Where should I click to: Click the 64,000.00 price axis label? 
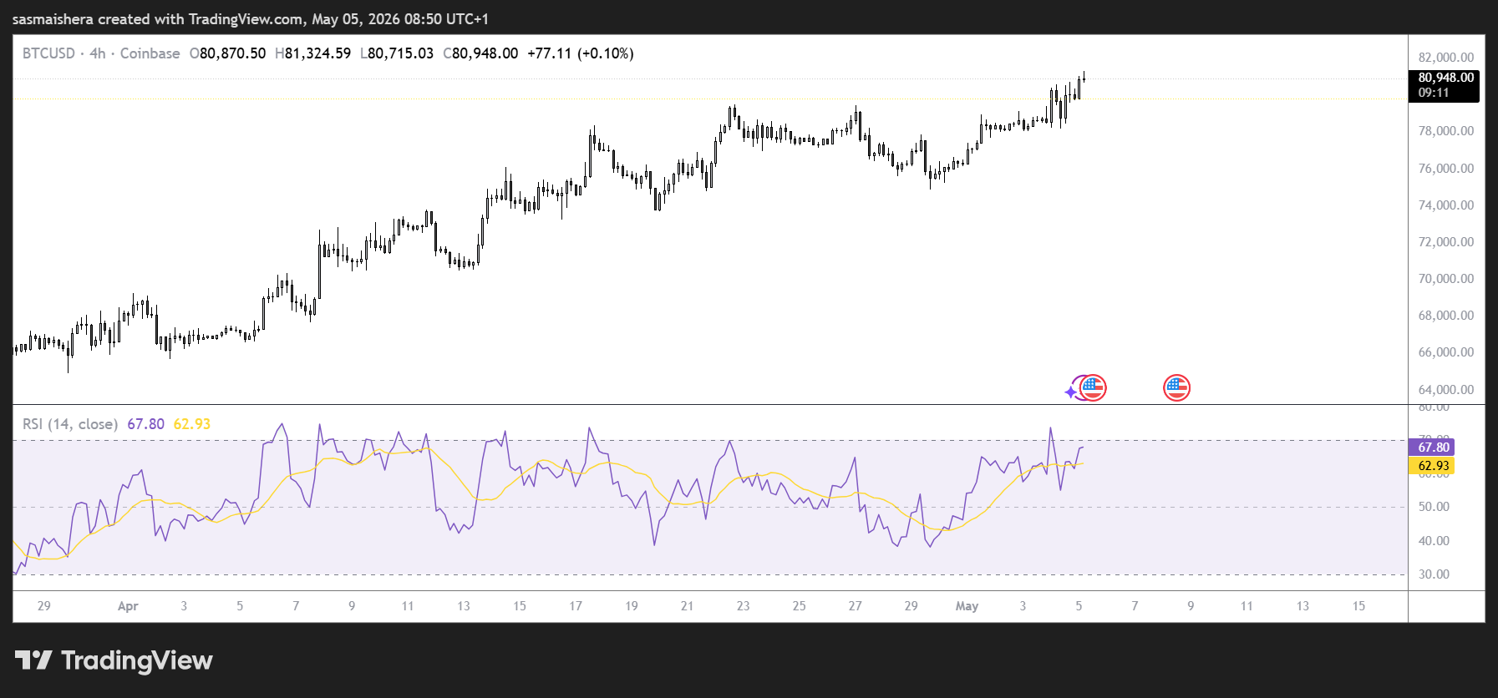(1446, 390)
